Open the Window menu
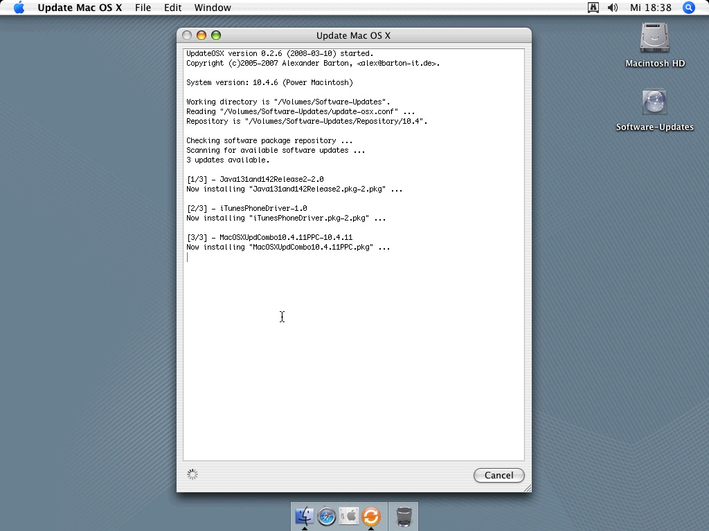This screenshot has height=531, width=709. point(213,8)
